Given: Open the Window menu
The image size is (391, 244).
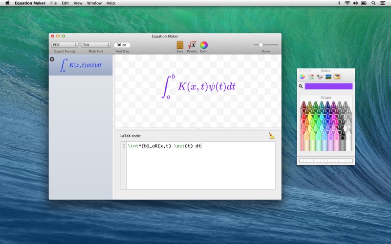Looking at the screenshot, I should (x=94, y=3).
